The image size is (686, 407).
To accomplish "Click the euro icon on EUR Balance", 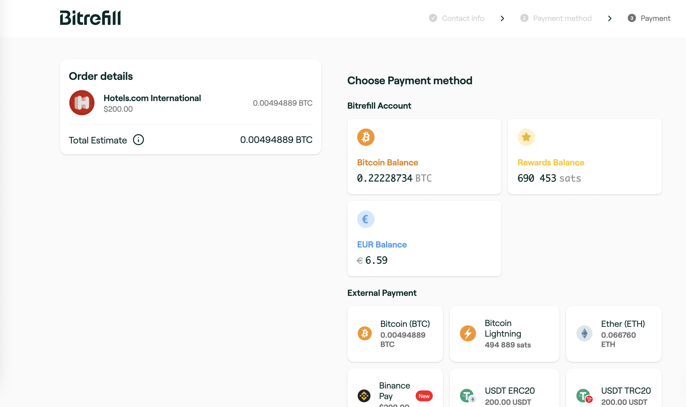I will (366, 219).
